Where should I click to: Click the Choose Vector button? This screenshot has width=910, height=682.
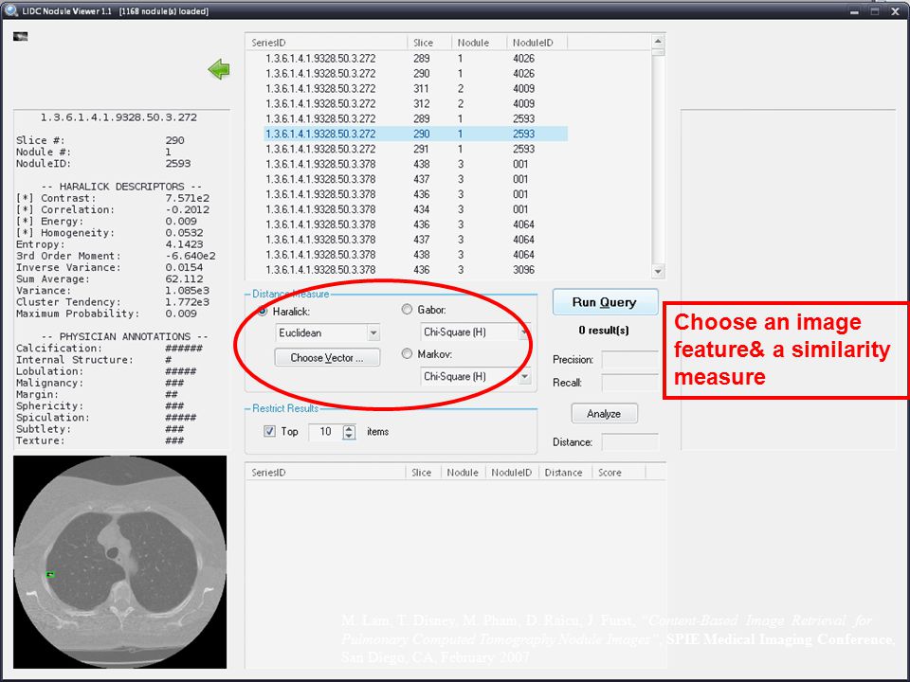pos(327,357)
